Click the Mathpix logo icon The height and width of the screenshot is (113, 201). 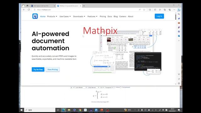tap(35, 16)
